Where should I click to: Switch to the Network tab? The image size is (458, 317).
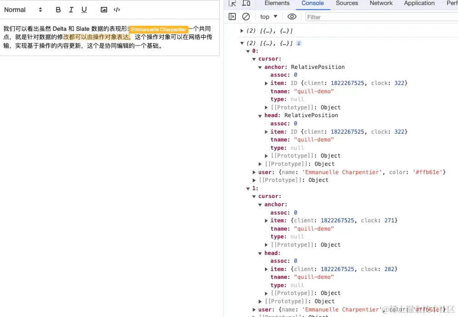point(381,3)
